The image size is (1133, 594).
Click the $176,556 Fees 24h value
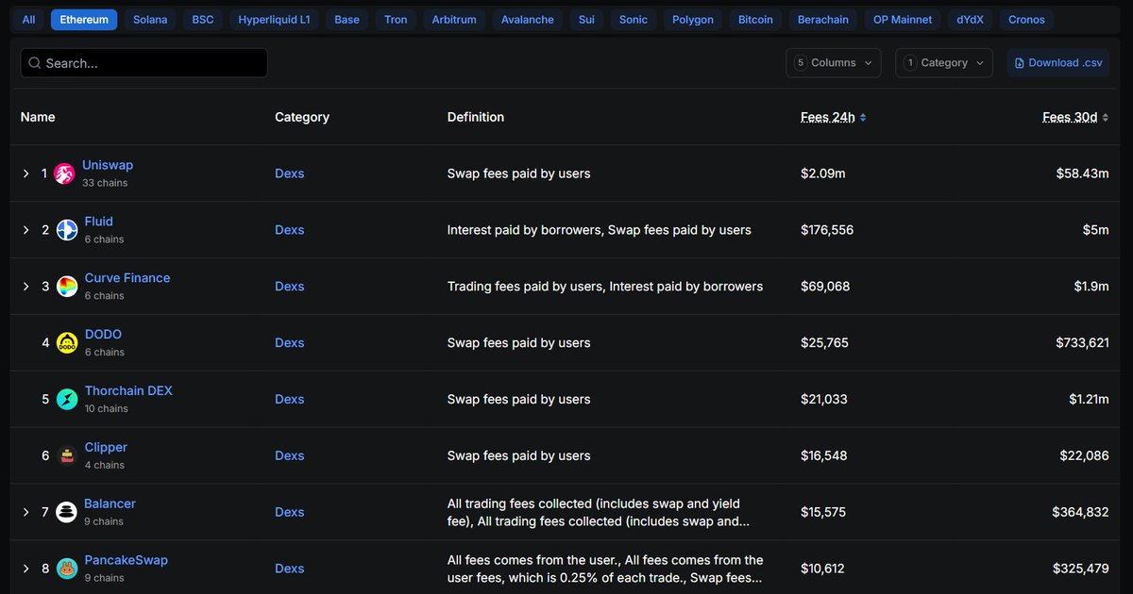tap(827, 230)
